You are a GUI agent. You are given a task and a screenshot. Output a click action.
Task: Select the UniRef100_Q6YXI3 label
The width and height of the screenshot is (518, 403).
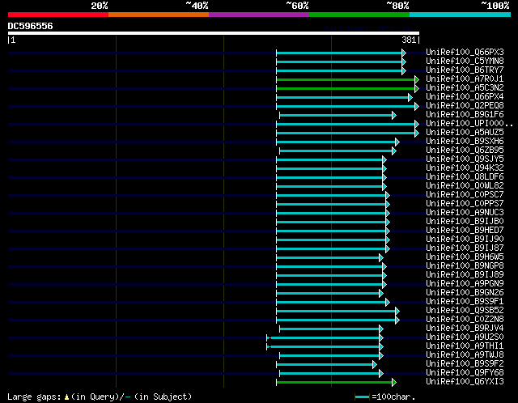coord(465,382)
